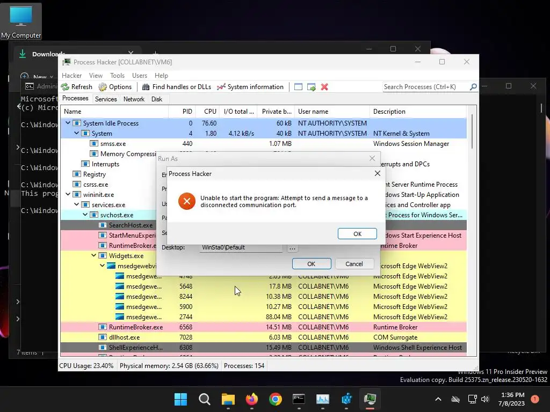This screenshot has height=412, width=550.
Task: Switch to the Network tab
Action: [134, 99]
